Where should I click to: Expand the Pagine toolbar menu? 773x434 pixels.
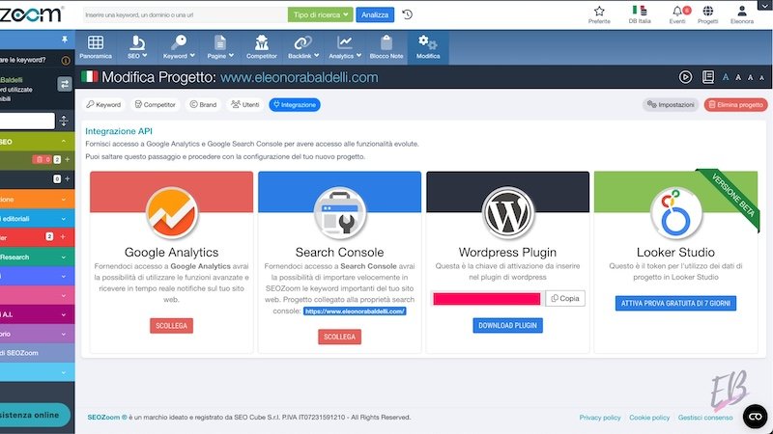pyautogui.click(x=220, y=47)
